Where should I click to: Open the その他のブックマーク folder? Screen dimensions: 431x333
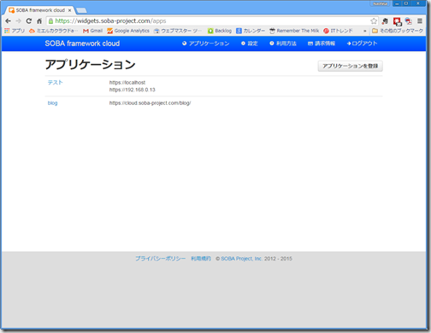pos(398,31)
